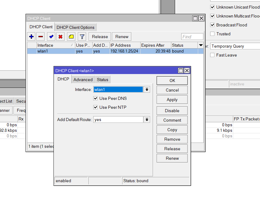The height and width of the screenshot is (200, 260).
Task: Sort by the Add D... column header
Action: (101, 45)
